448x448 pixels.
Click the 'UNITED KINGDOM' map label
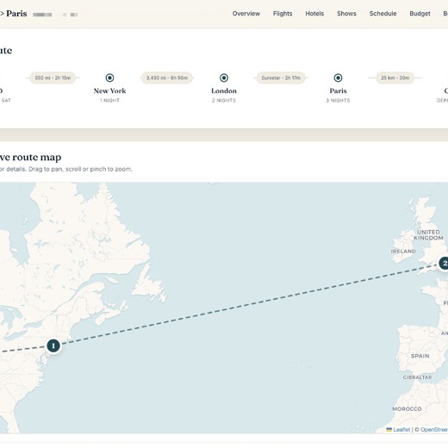click(x=428, y=235)
